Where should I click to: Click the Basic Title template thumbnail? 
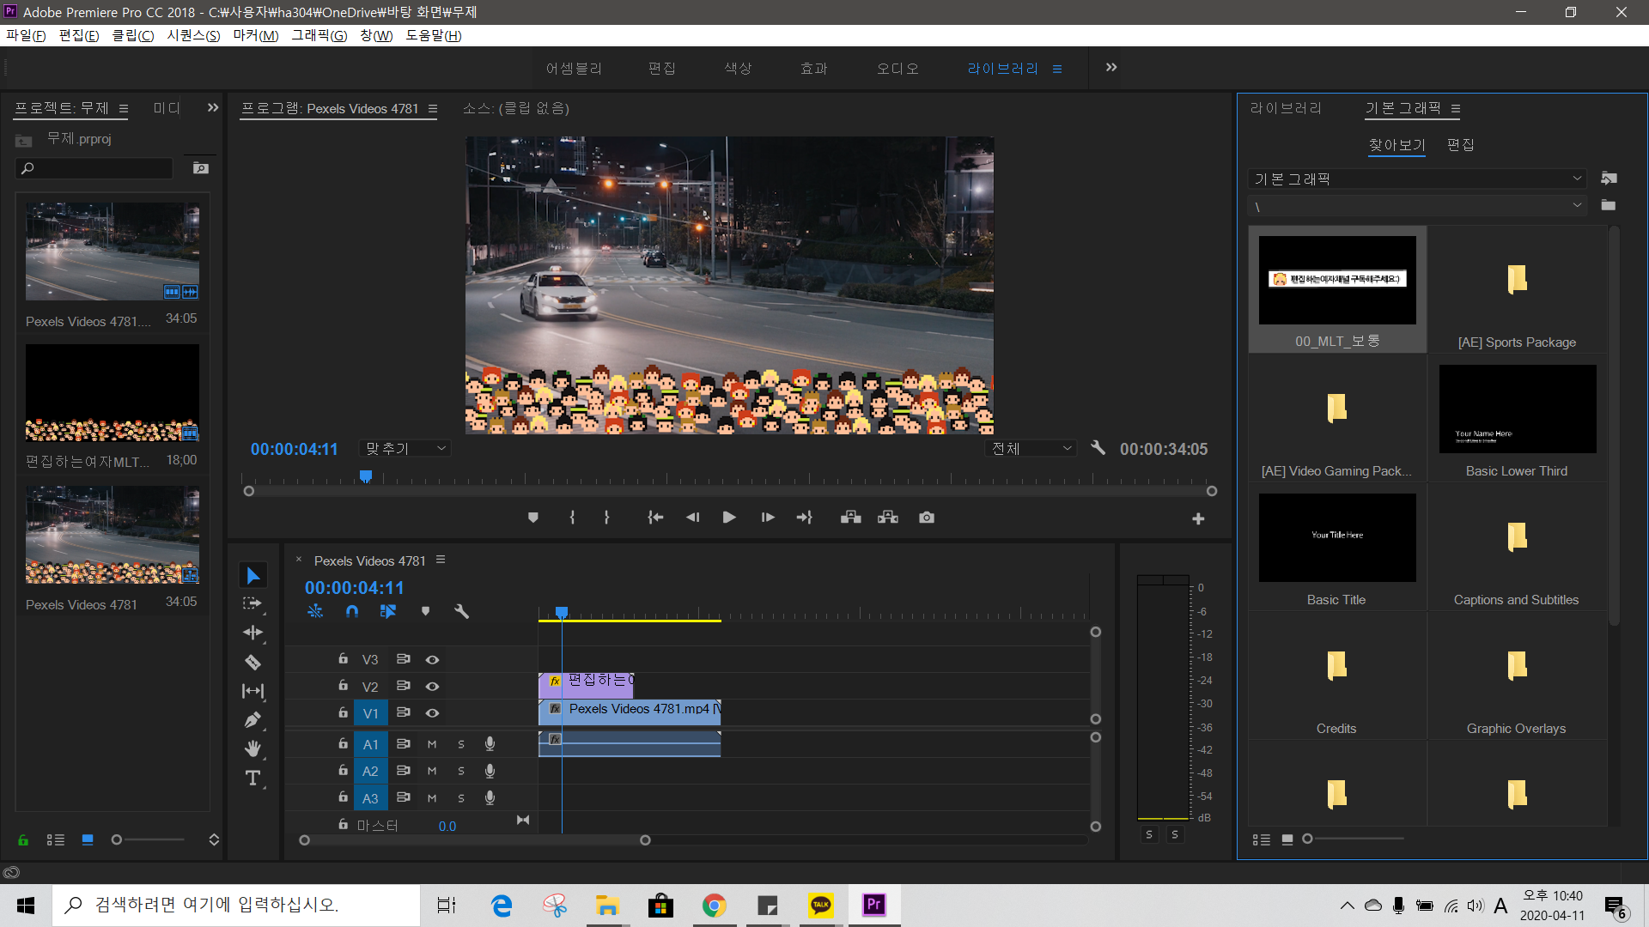pos(1336,537)
